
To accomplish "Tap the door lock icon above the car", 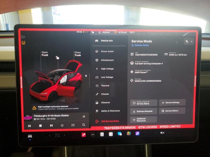I will [x=57, y=58].
